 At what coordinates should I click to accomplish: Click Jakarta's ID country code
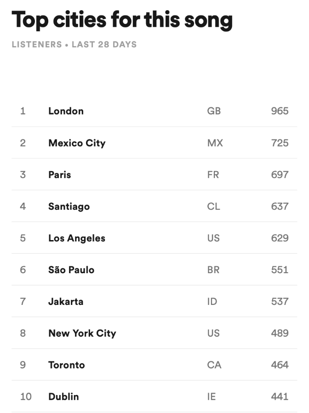point(212,302)
